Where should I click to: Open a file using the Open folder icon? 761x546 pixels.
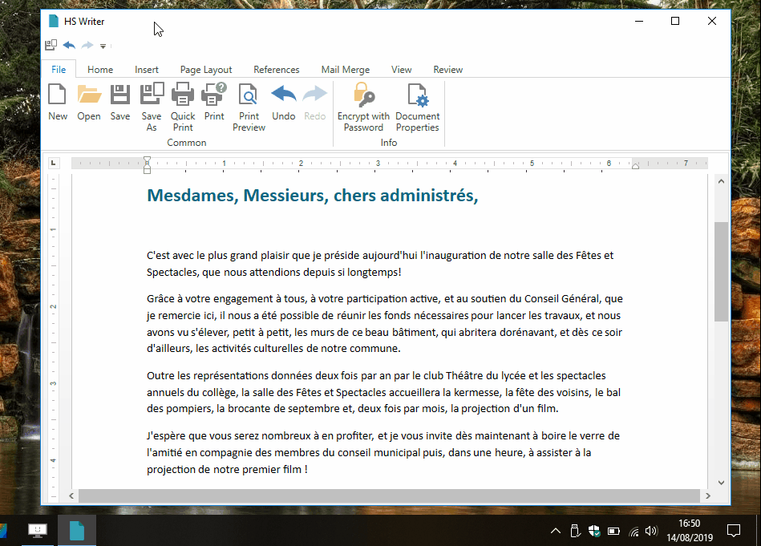(89, 102)
